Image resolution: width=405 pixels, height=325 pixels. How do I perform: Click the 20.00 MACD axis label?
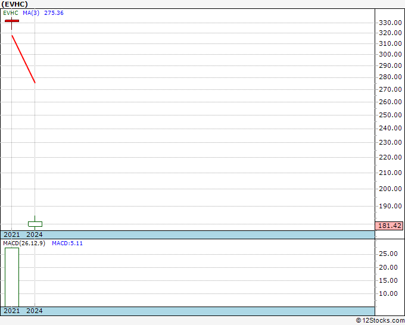click(x=388, y=267)
